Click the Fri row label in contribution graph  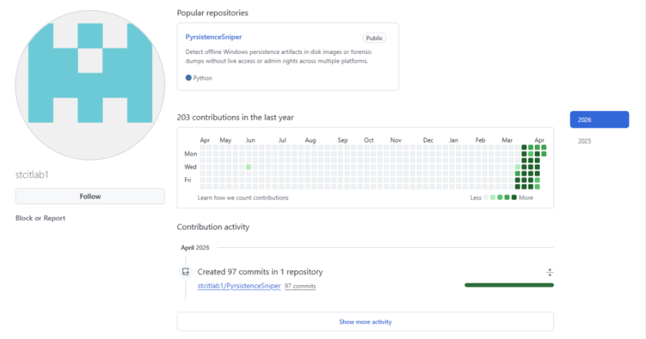click(188, 180)
